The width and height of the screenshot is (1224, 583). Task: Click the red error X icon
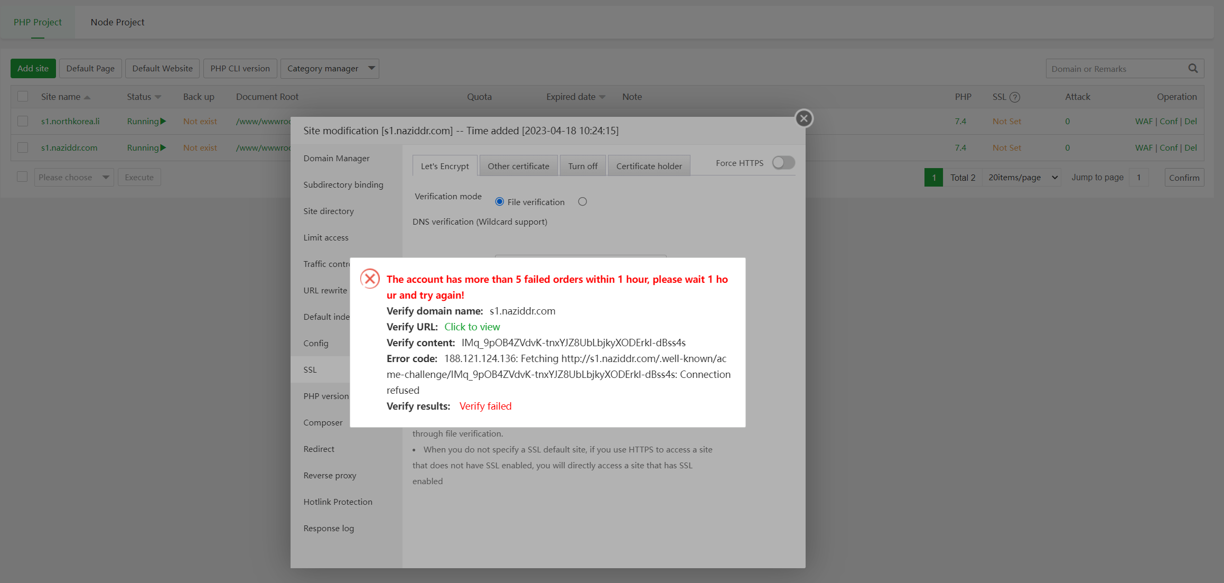pyautogui.click(x=370, y=279)
